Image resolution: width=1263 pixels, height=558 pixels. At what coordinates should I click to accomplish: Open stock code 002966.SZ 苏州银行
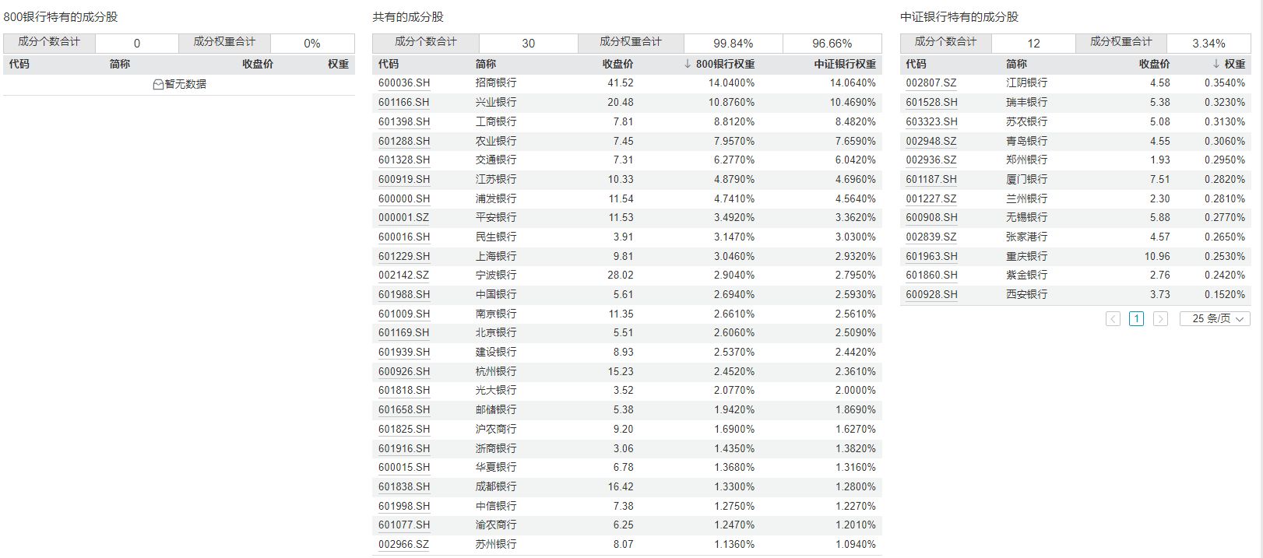coord(403,544)
